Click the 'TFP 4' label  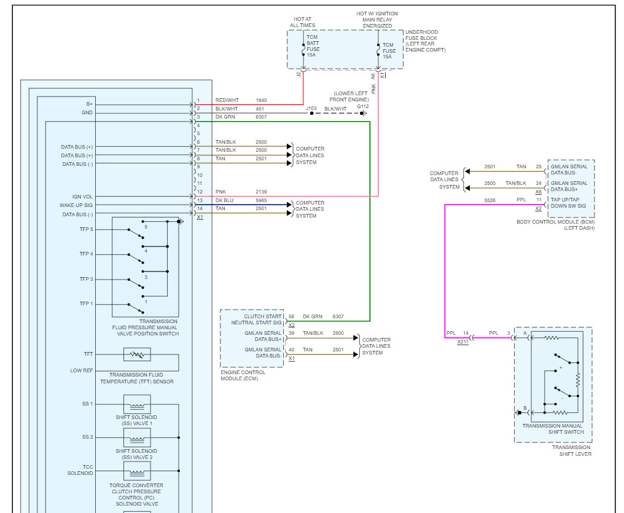pos(87,254)
